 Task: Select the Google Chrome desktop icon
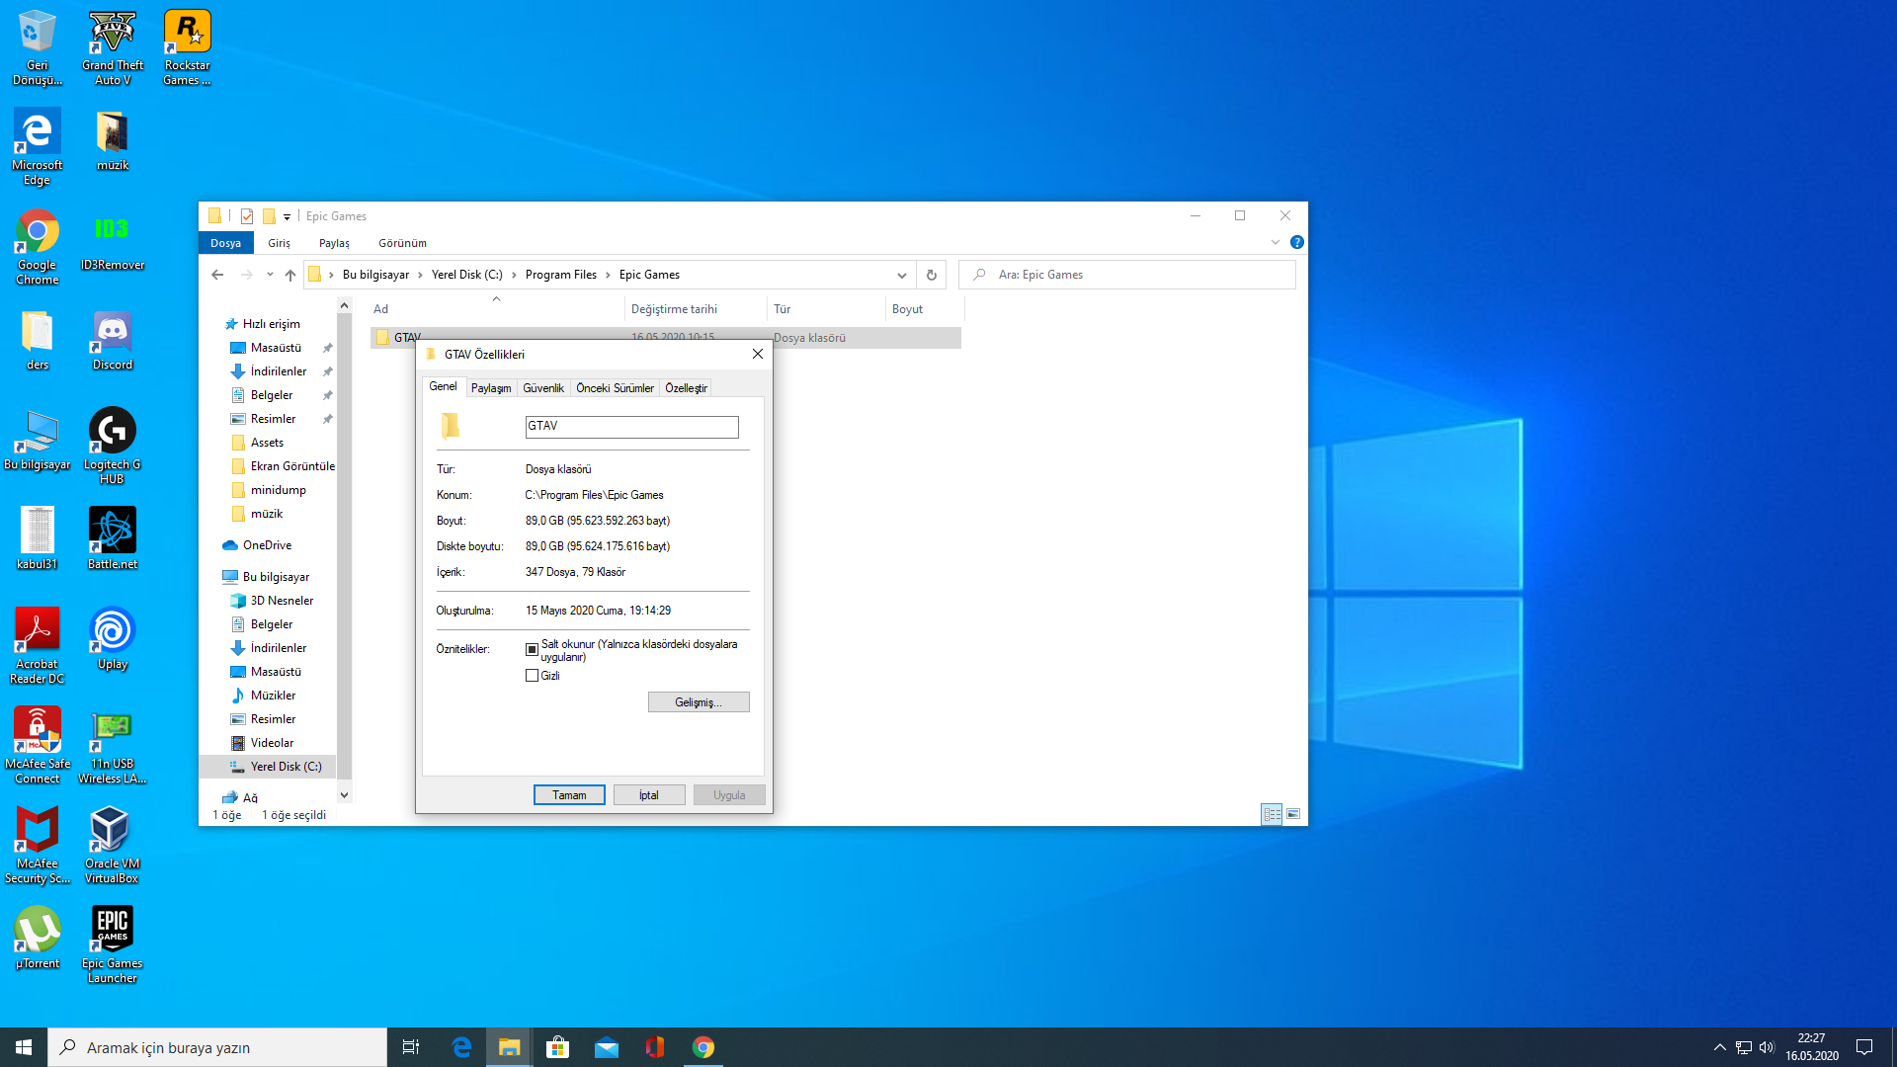point(38,247)
